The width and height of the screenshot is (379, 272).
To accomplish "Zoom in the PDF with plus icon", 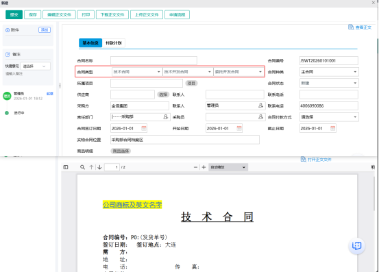I will tap(204, 167).
